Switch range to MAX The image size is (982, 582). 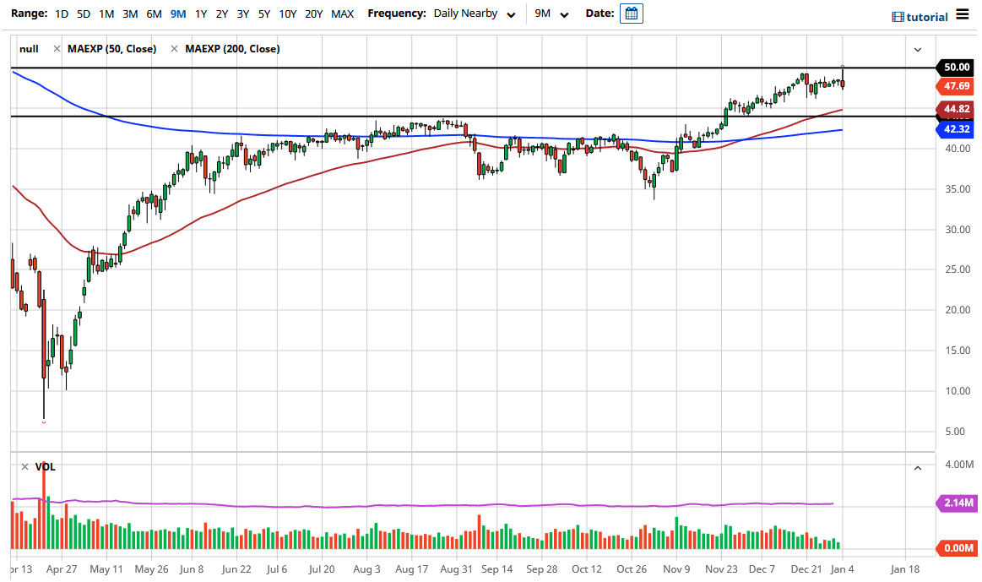342,14
